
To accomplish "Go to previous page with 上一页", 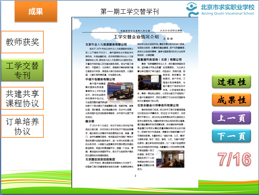I will [x=231, y=118].
